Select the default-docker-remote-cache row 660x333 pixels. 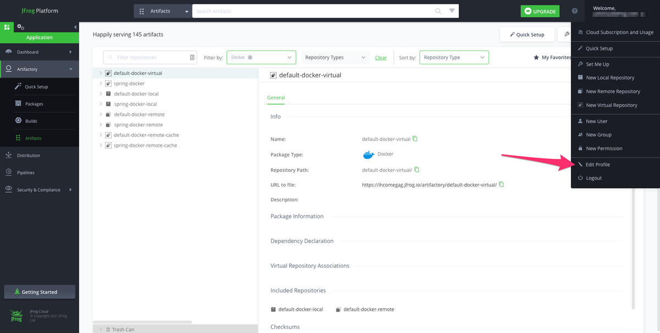pyautogui.click(x=175, y=135)
